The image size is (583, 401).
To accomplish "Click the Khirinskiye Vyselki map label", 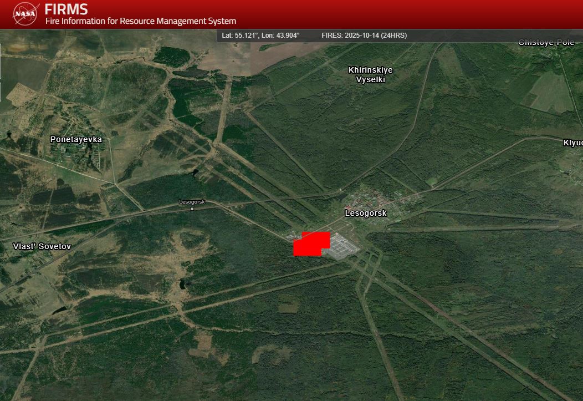I will click(370, 74).
